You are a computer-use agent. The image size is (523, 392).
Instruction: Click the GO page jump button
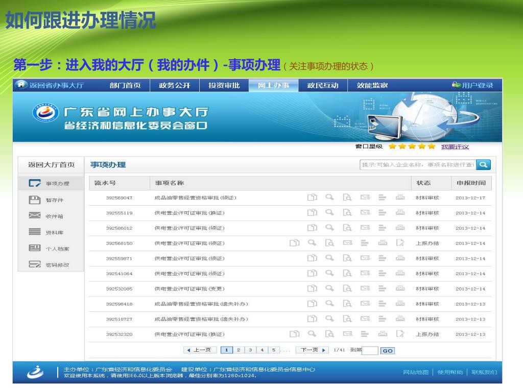(388, 351)
